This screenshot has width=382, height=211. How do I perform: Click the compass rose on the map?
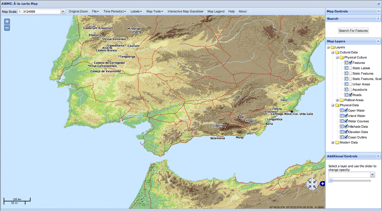coord(312,184)
